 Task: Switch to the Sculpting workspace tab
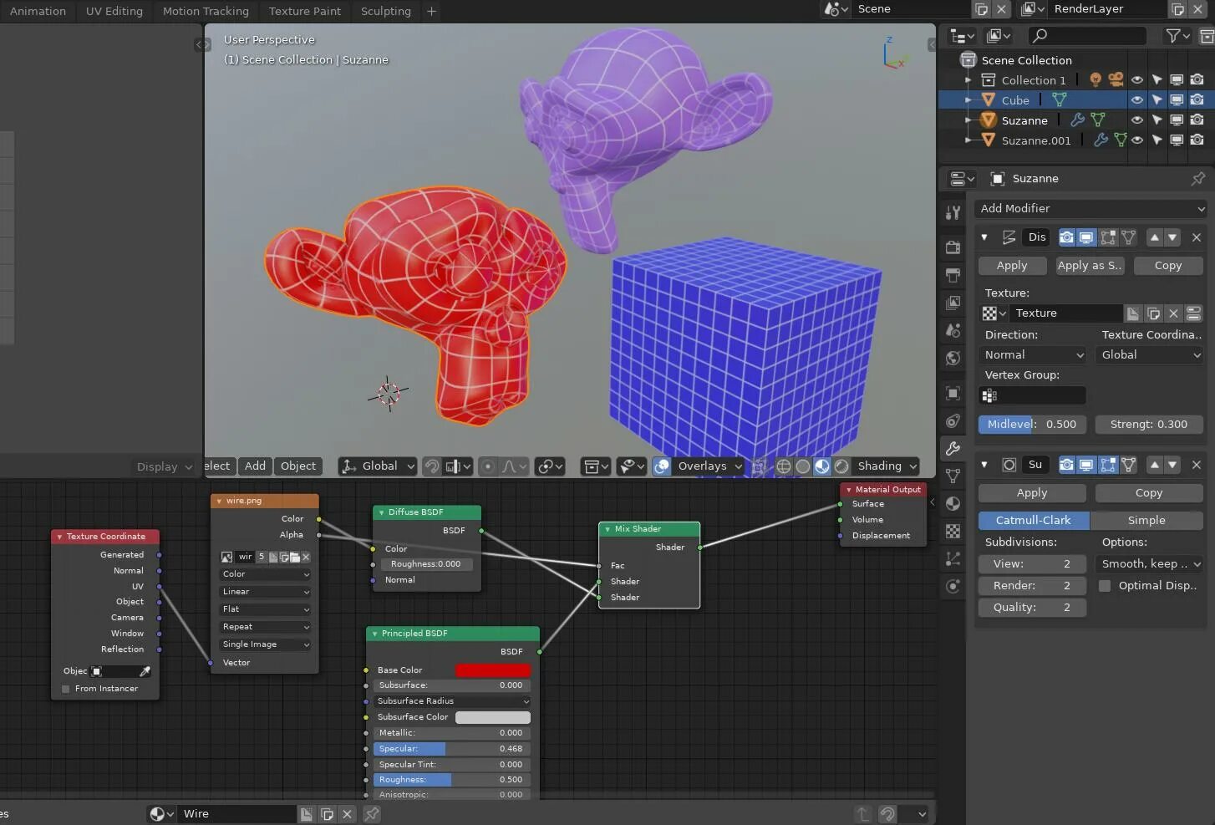[386, 11]
